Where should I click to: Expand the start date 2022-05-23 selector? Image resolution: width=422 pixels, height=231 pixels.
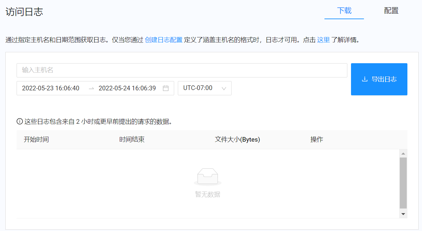(50, 88)
